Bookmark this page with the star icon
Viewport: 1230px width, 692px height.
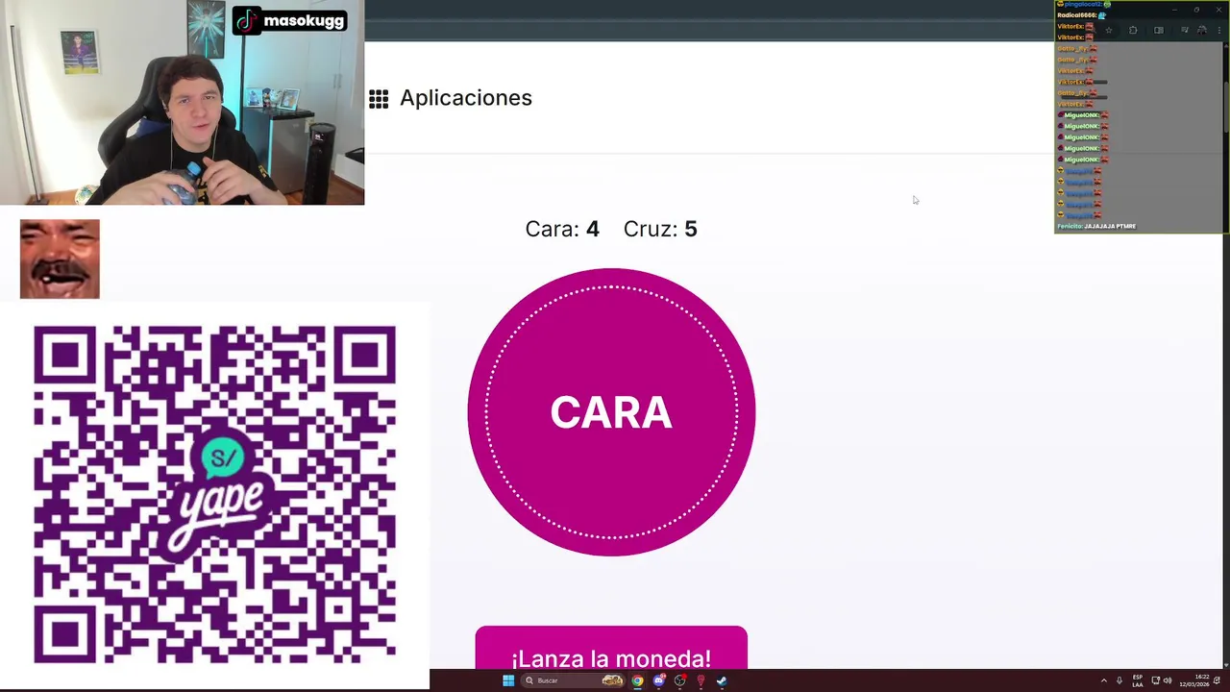tap(1109, 30)
